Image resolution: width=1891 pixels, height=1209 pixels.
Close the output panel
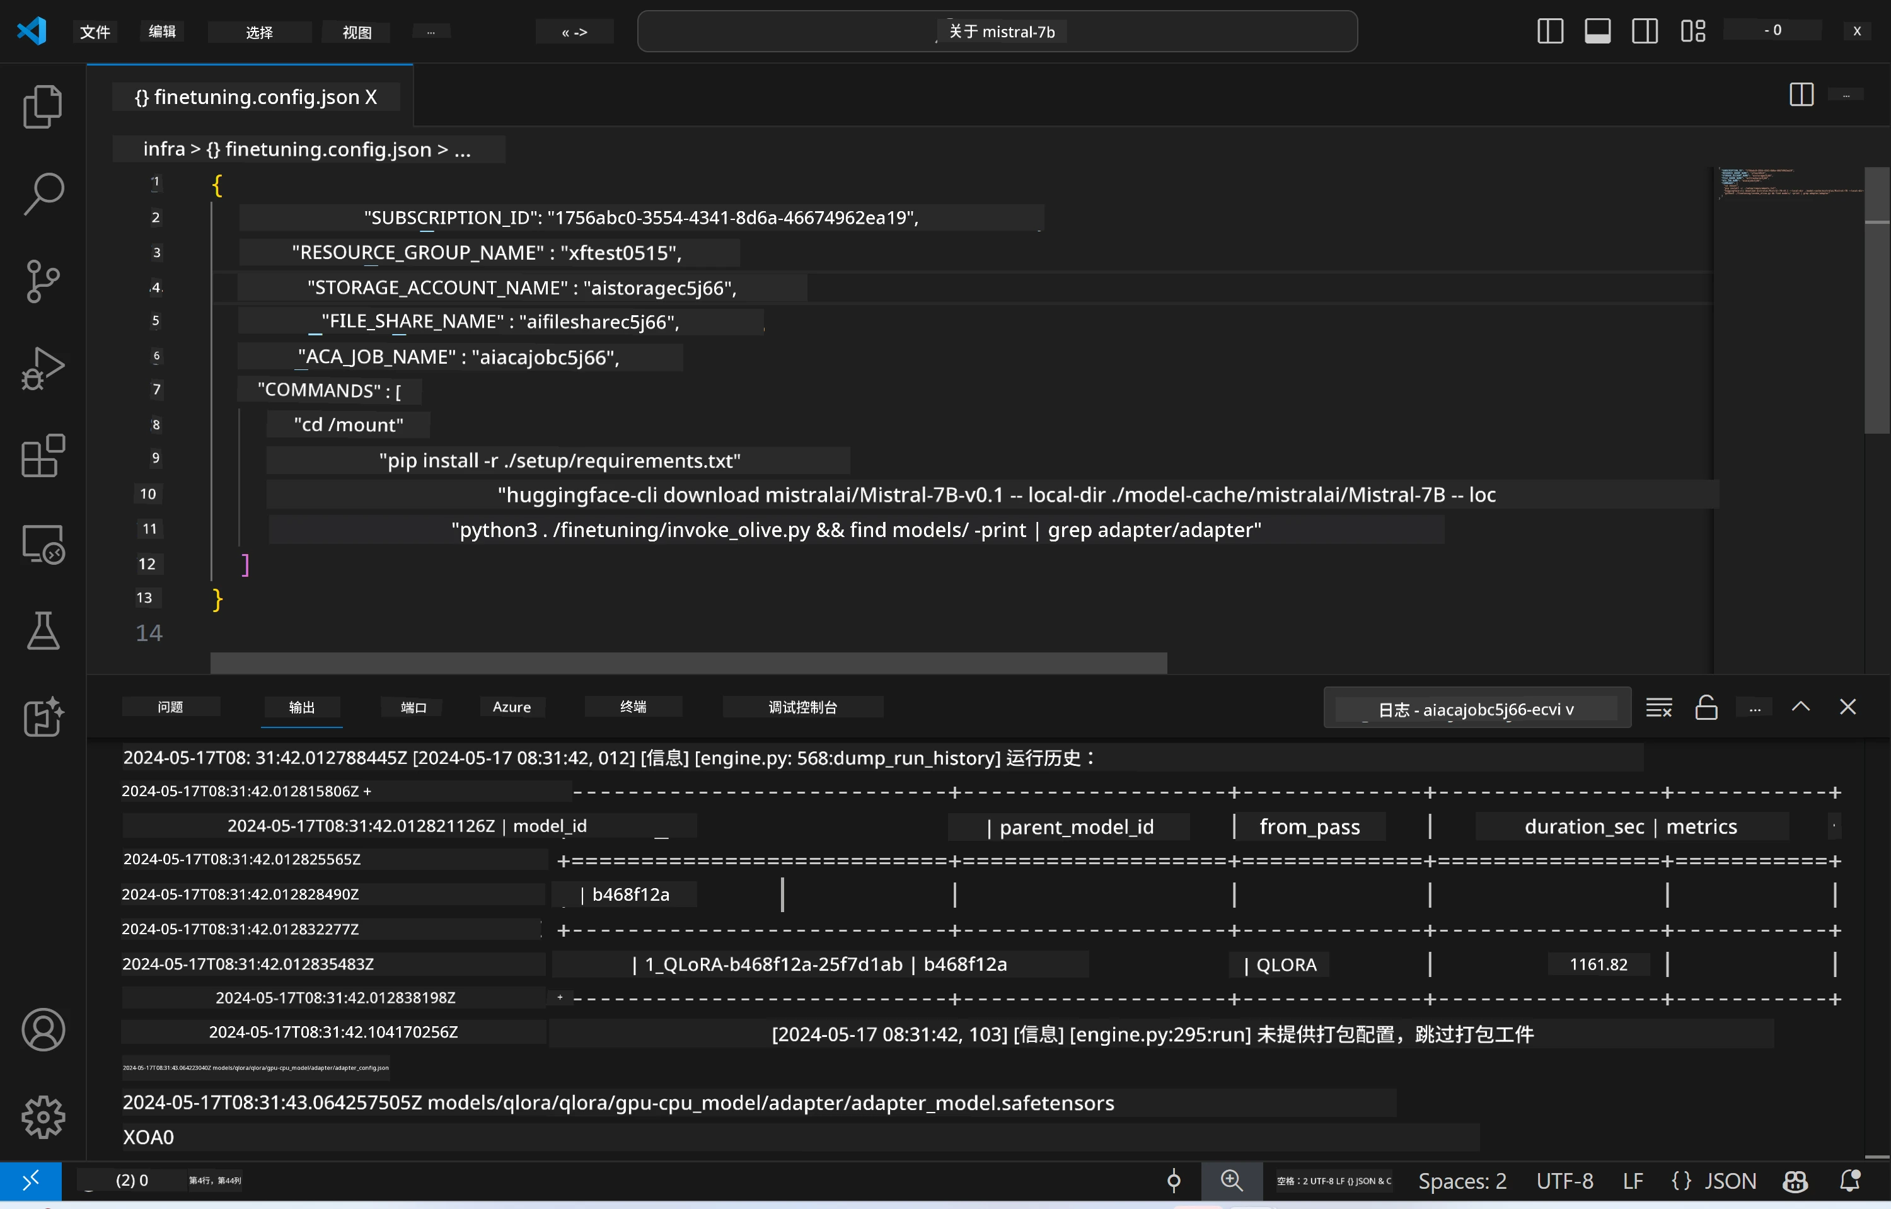1848,707
